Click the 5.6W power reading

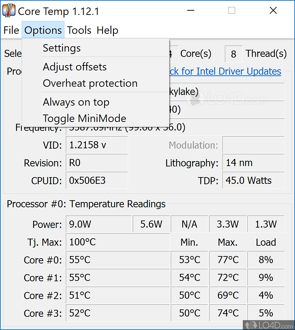(151, 224)
